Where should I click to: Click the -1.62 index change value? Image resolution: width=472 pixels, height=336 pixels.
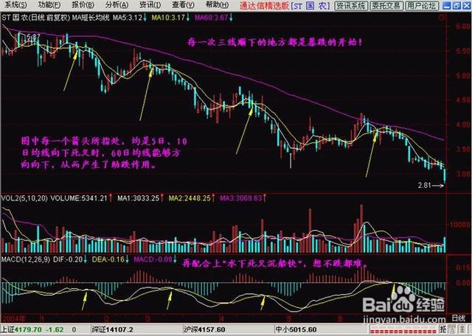click(x=55, y=329)
